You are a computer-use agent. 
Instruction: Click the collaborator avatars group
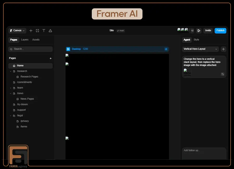click(183, 30)
